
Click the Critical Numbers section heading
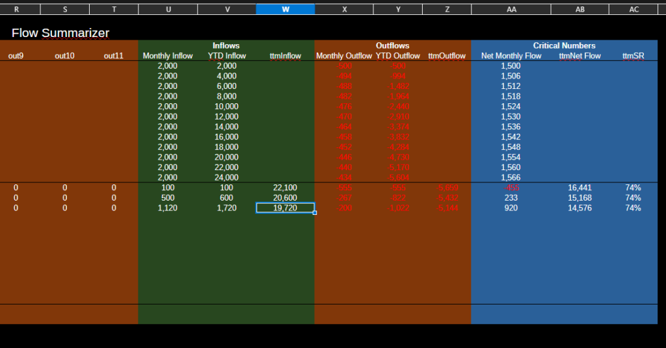click(564, 45)
